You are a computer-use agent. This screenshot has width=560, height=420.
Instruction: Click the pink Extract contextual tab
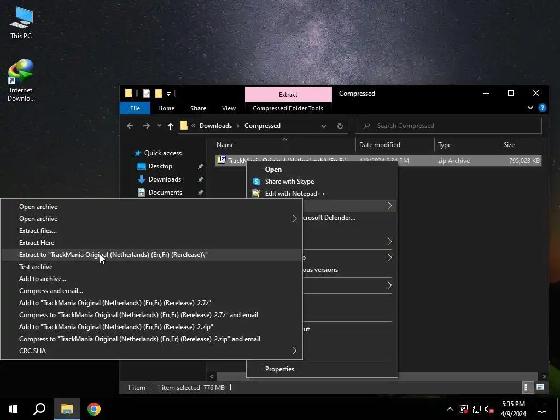[x=288, y=94]
